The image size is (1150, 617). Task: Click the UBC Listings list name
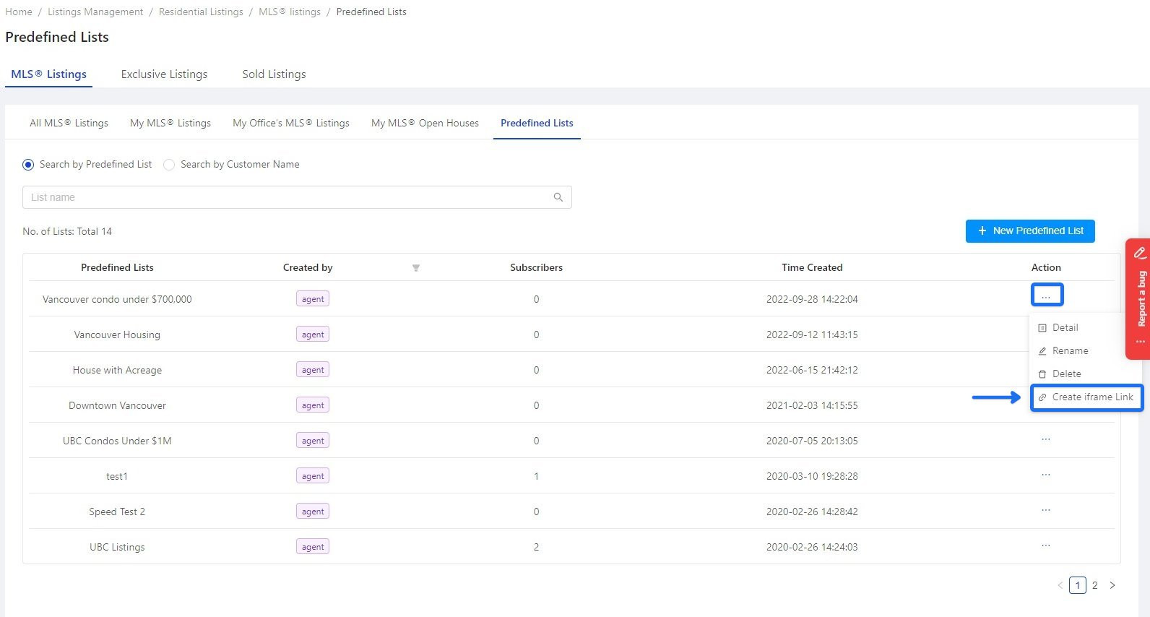coord(117,547)
